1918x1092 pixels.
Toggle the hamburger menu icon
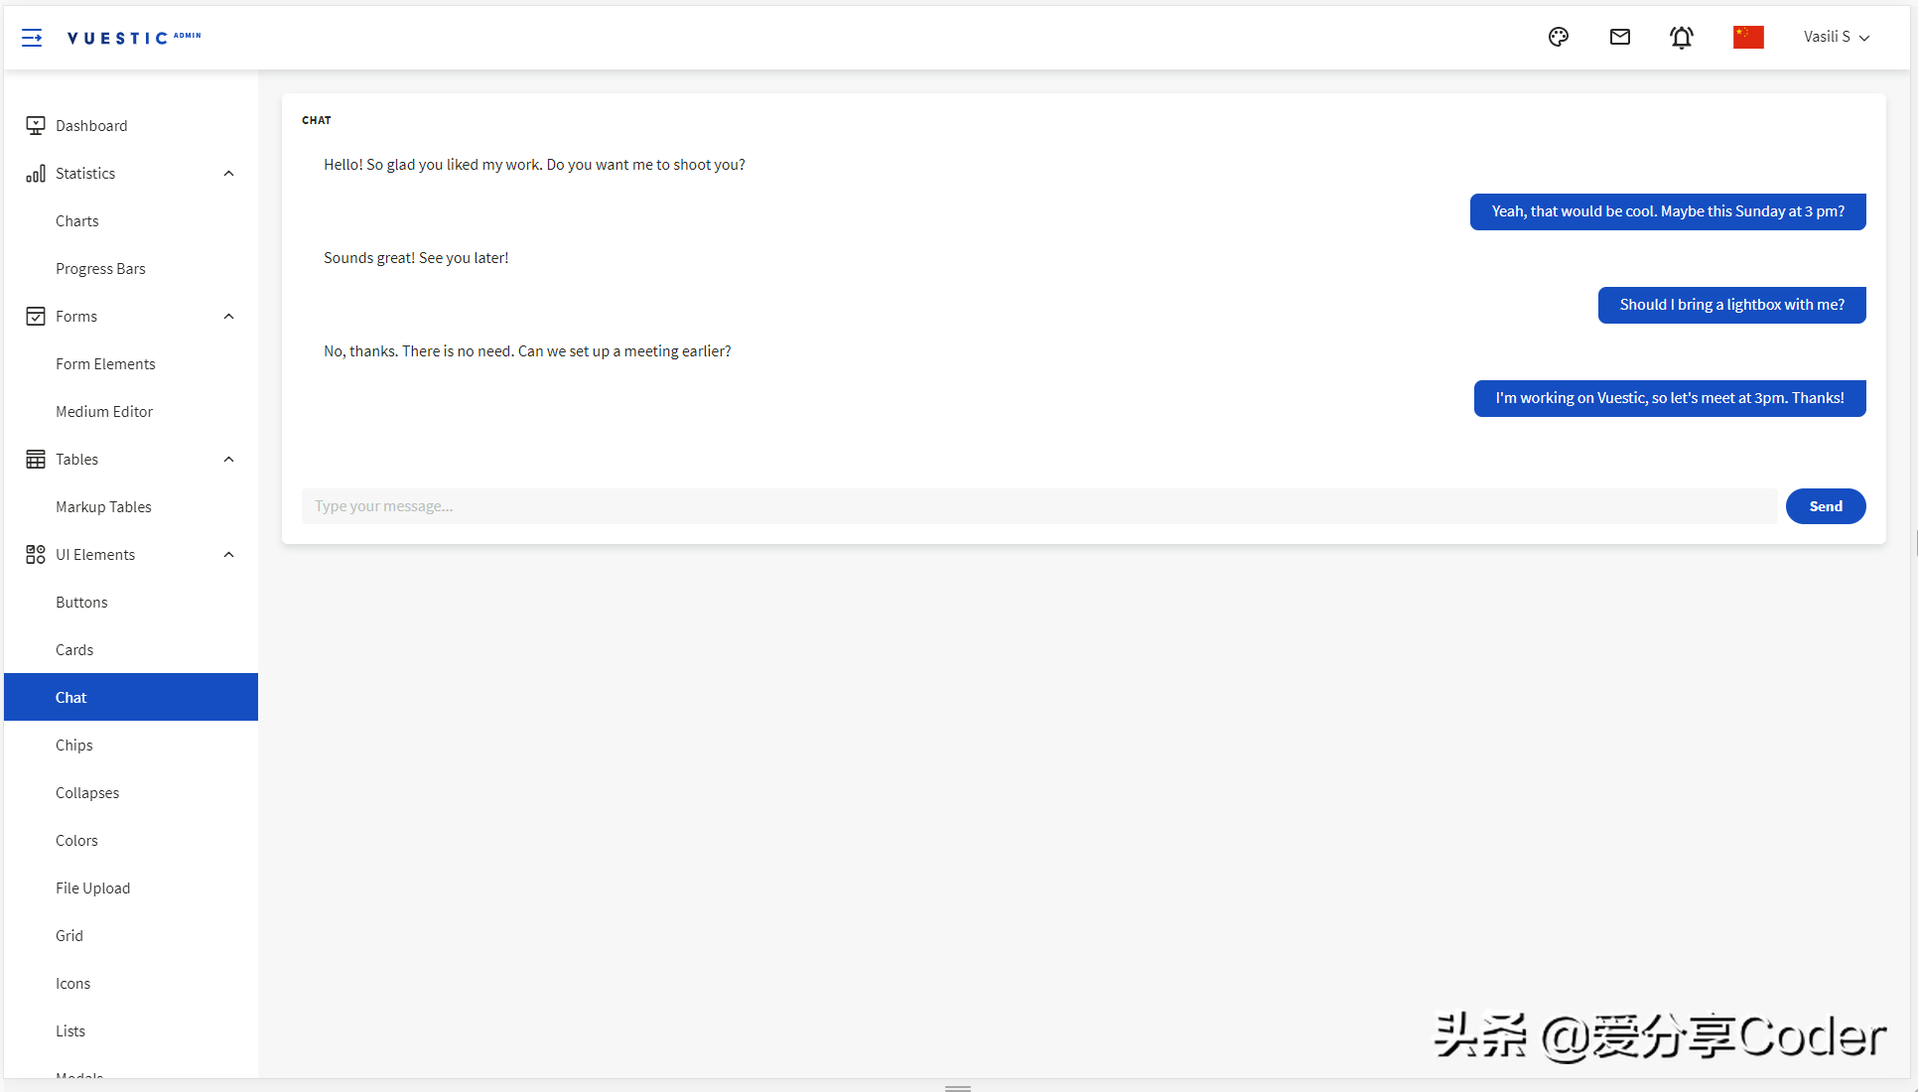point(31,37)
